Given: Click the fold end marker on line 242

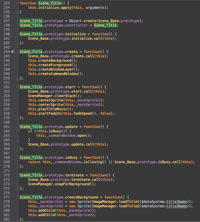Looking at the screenshot, I should pyautogui.click(x=18, y=43).
